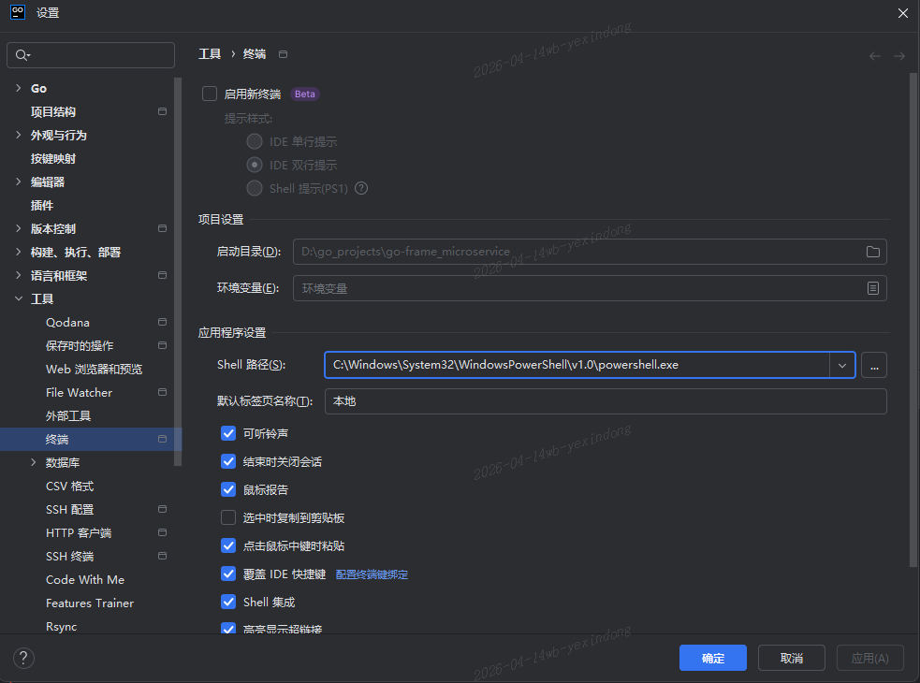Click the 环境变量 input field

tap(590, 288)
